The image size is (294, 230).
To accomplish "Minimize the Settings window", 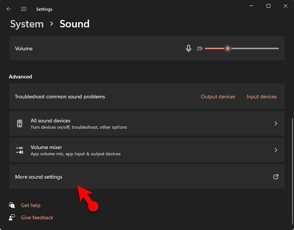I will 251,6.
